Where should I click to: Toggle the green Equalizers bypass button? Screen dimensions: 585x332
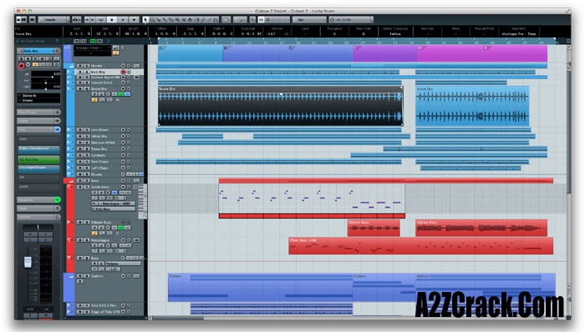[x=58, y=200]
